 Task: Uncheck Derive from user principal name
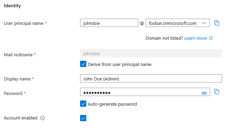83,64
